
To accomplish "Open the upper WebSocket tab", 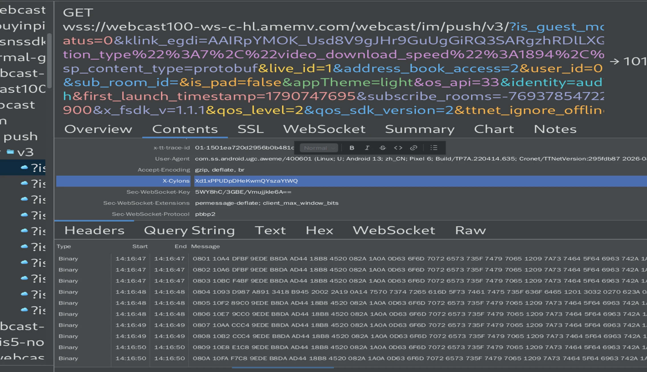I will point(324,129).
